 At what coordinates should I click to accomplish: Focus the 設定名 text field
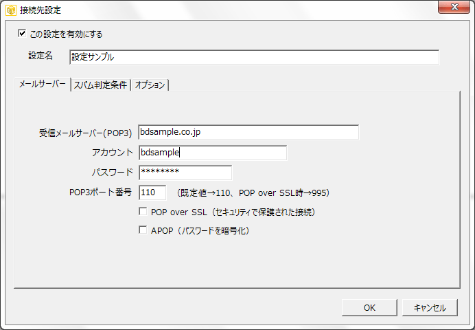pos(254,57)
